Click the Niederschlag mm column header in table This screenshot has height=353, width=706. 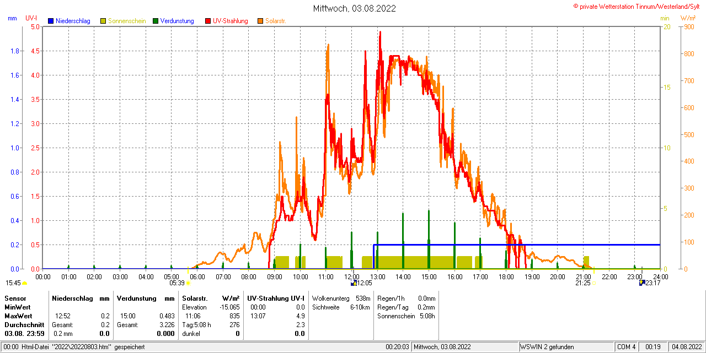pyautogui.click(x=81, y=298)
